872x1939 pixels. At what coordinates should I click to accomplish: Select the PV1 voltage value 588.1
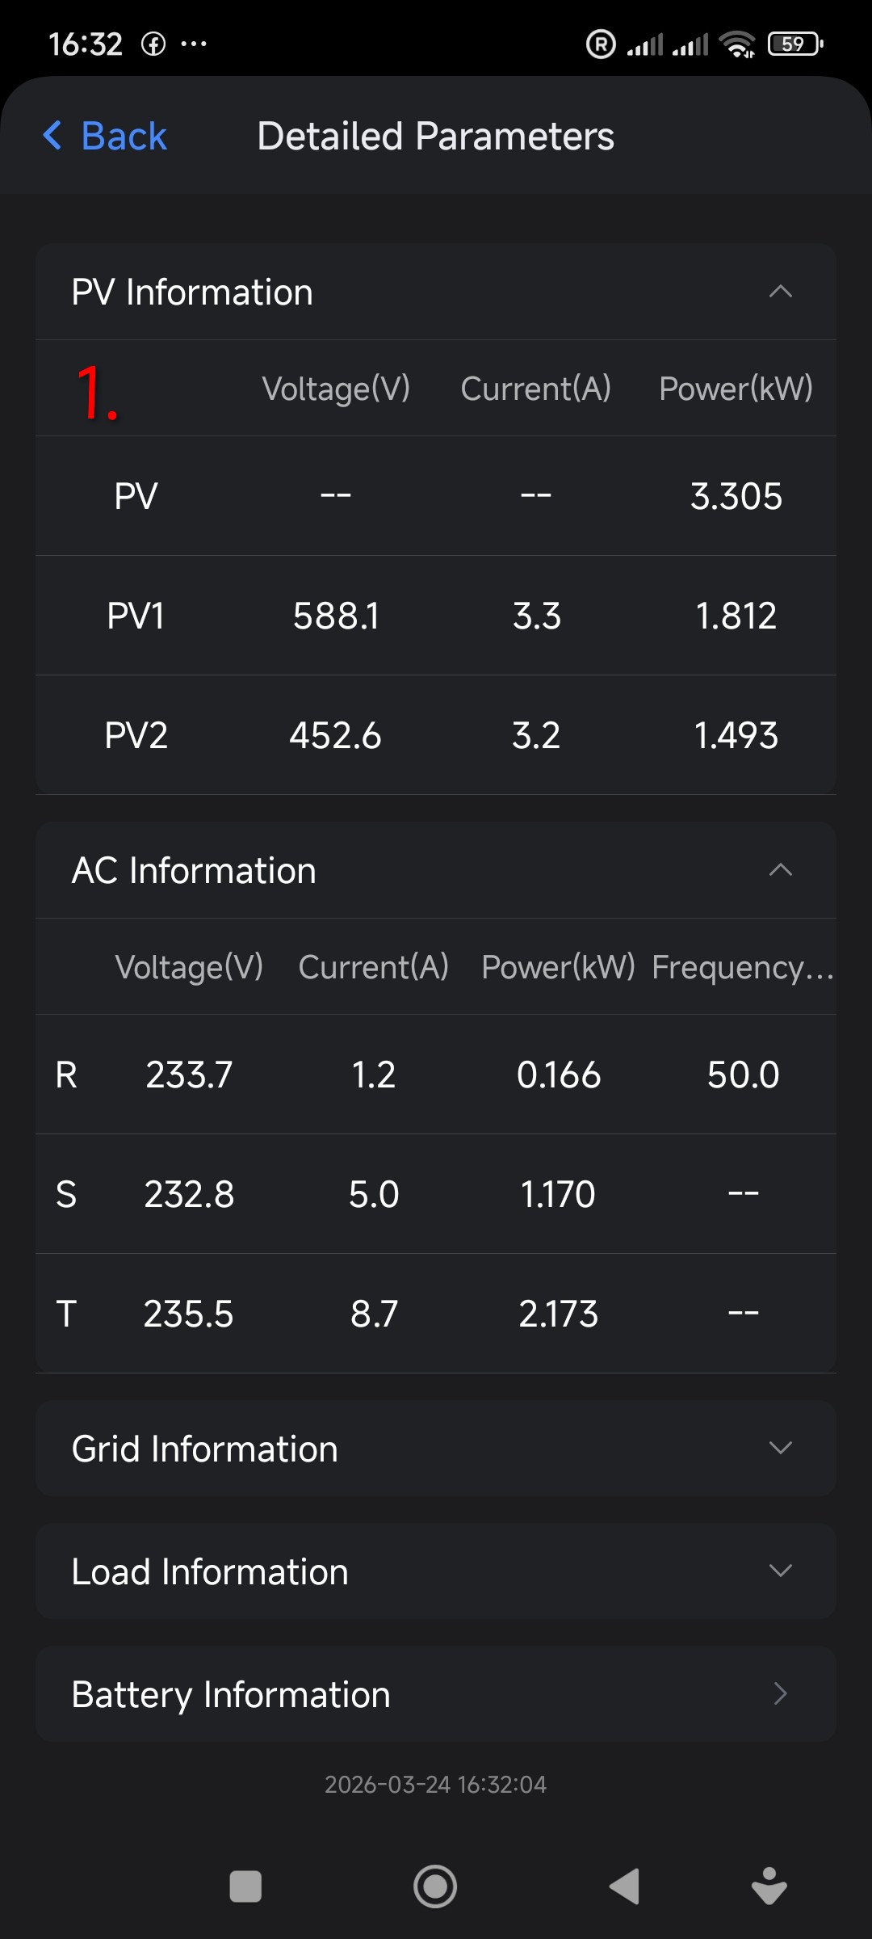[336, 616]
